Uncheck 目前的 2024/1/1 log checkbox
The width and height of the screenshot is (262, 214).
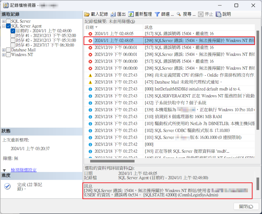(13, 31)
